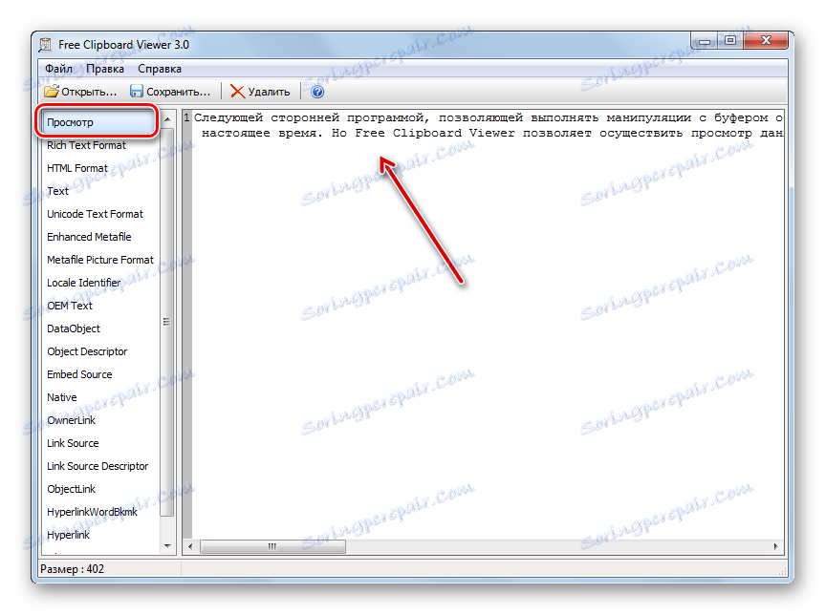Open the Правка menu
The image size is (826, 615).
(105, 69)
